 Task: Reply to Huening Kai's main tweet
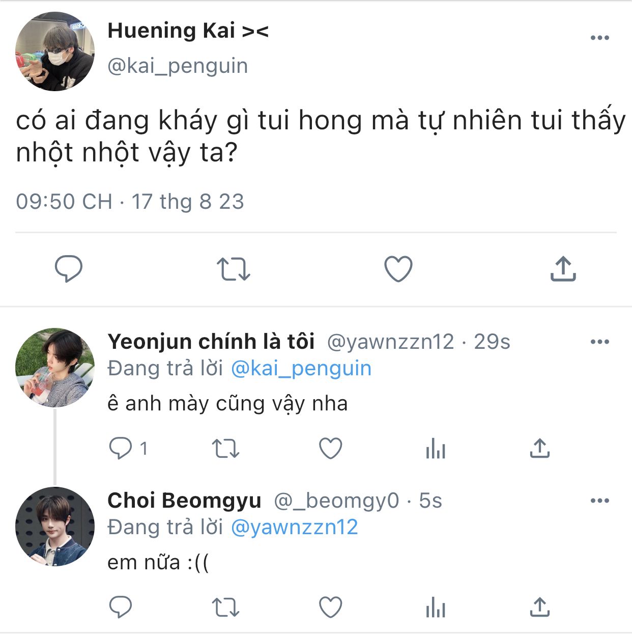(68, 268)
